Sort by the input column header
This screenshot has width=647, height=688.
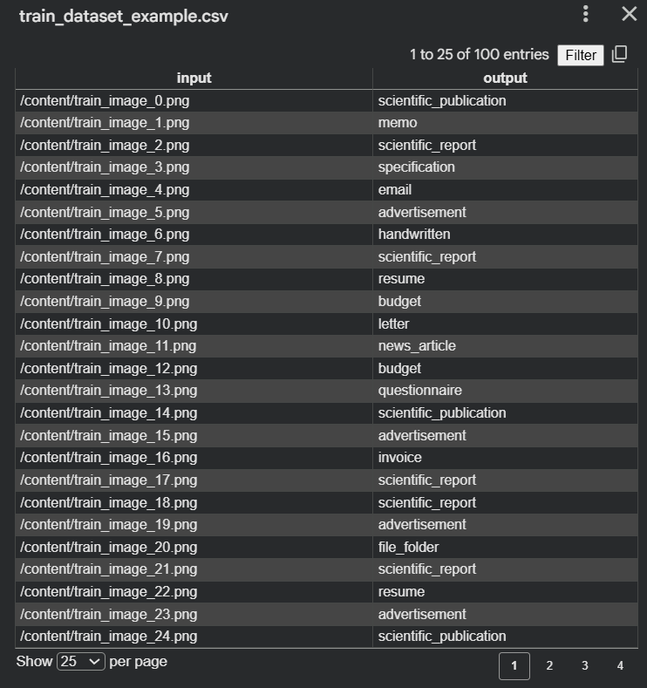[194, 78]
